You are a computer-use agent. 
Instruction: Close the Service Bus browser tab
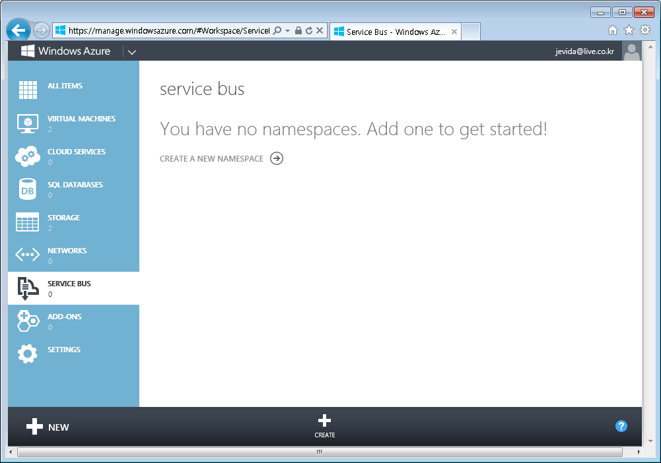(454, 32)
